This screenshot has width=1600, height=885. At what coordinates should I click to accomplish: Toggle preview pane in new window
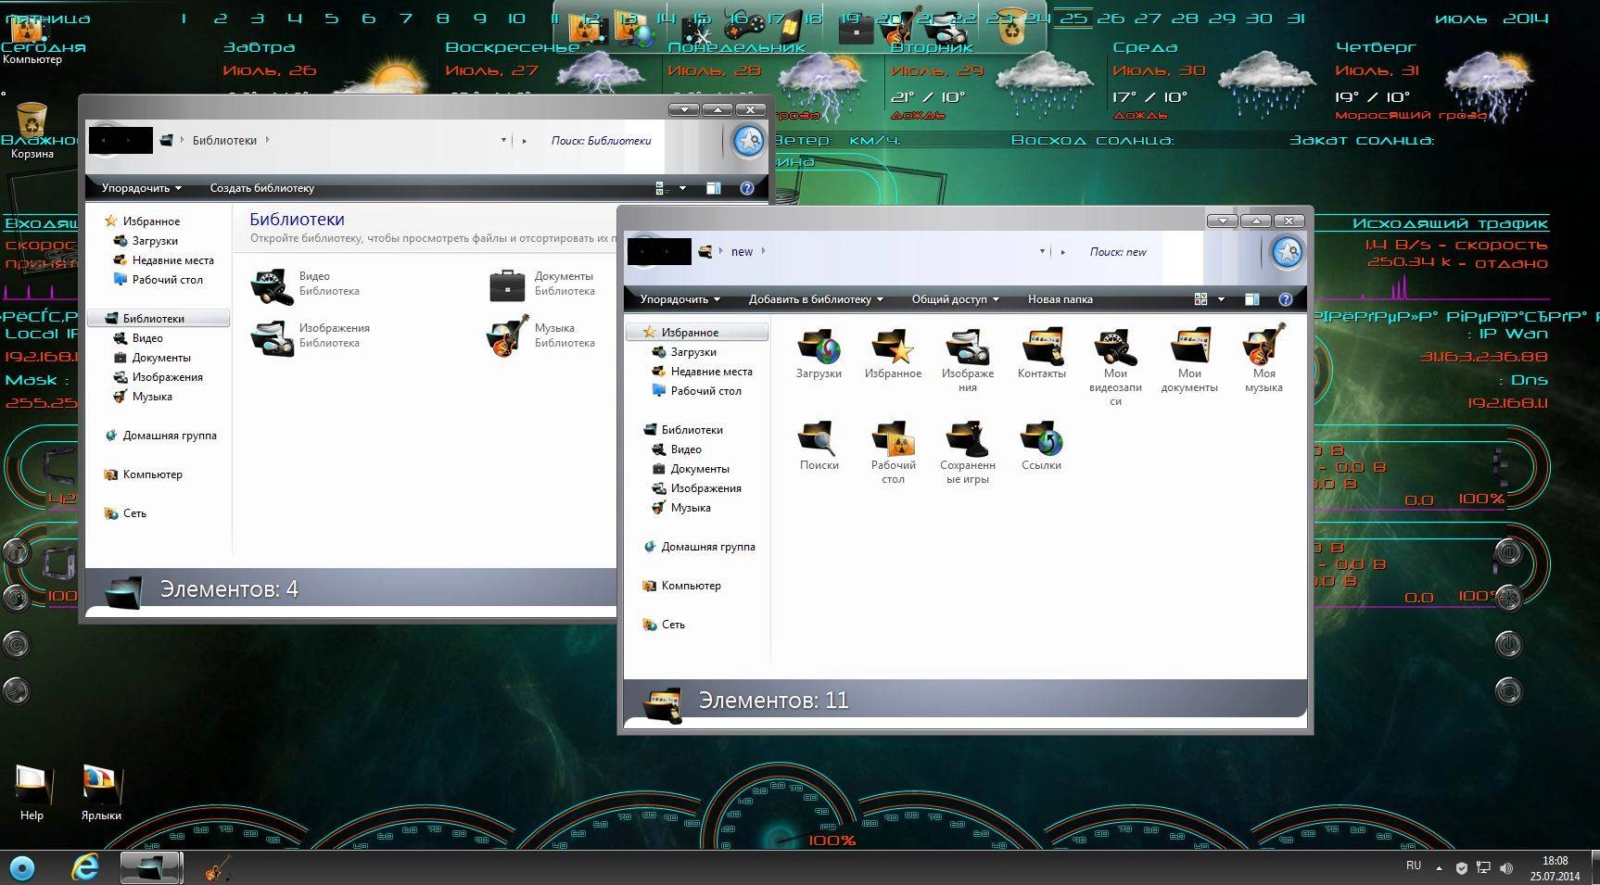coord(1251,299)
